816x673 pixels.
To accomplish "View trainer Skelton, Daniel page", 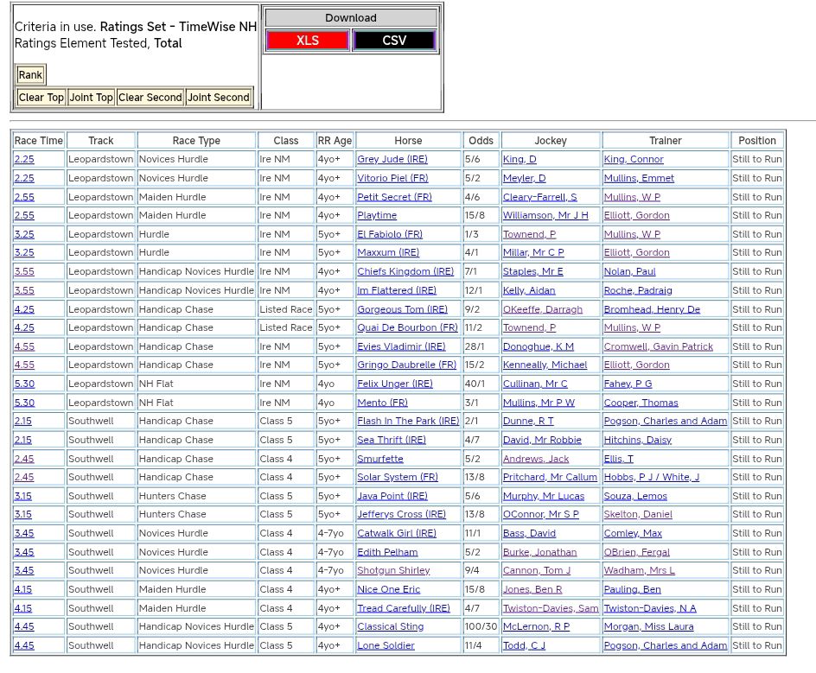I will [x=638, y=515].
